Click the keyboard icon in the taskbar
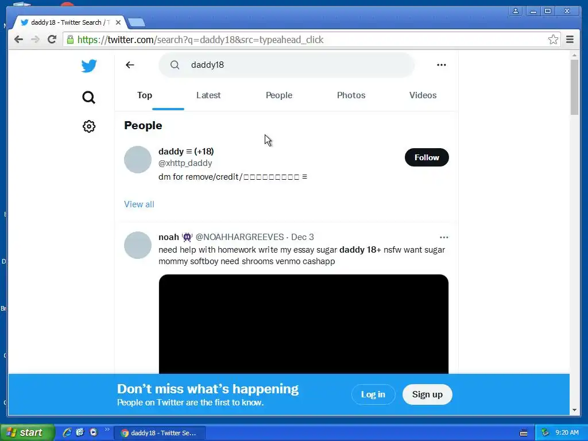 (x=524, y=433)
